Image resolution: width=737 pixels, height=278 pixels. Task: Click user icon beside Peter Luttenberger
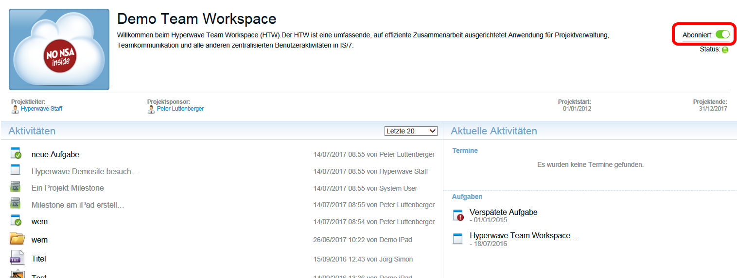coord(151,109)
